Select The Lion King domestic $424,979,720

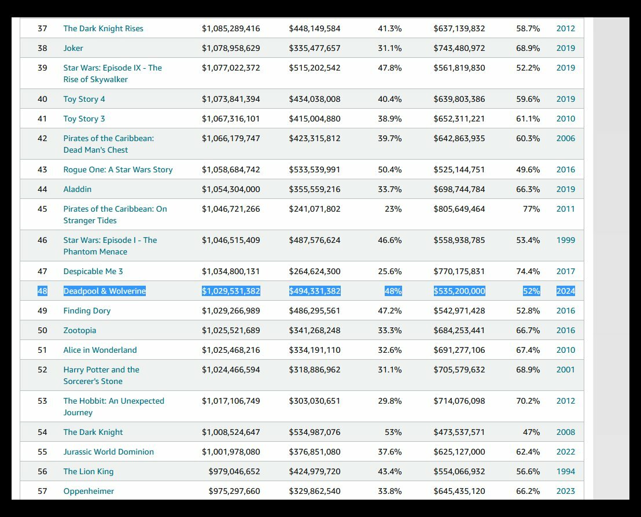point(314,471)
